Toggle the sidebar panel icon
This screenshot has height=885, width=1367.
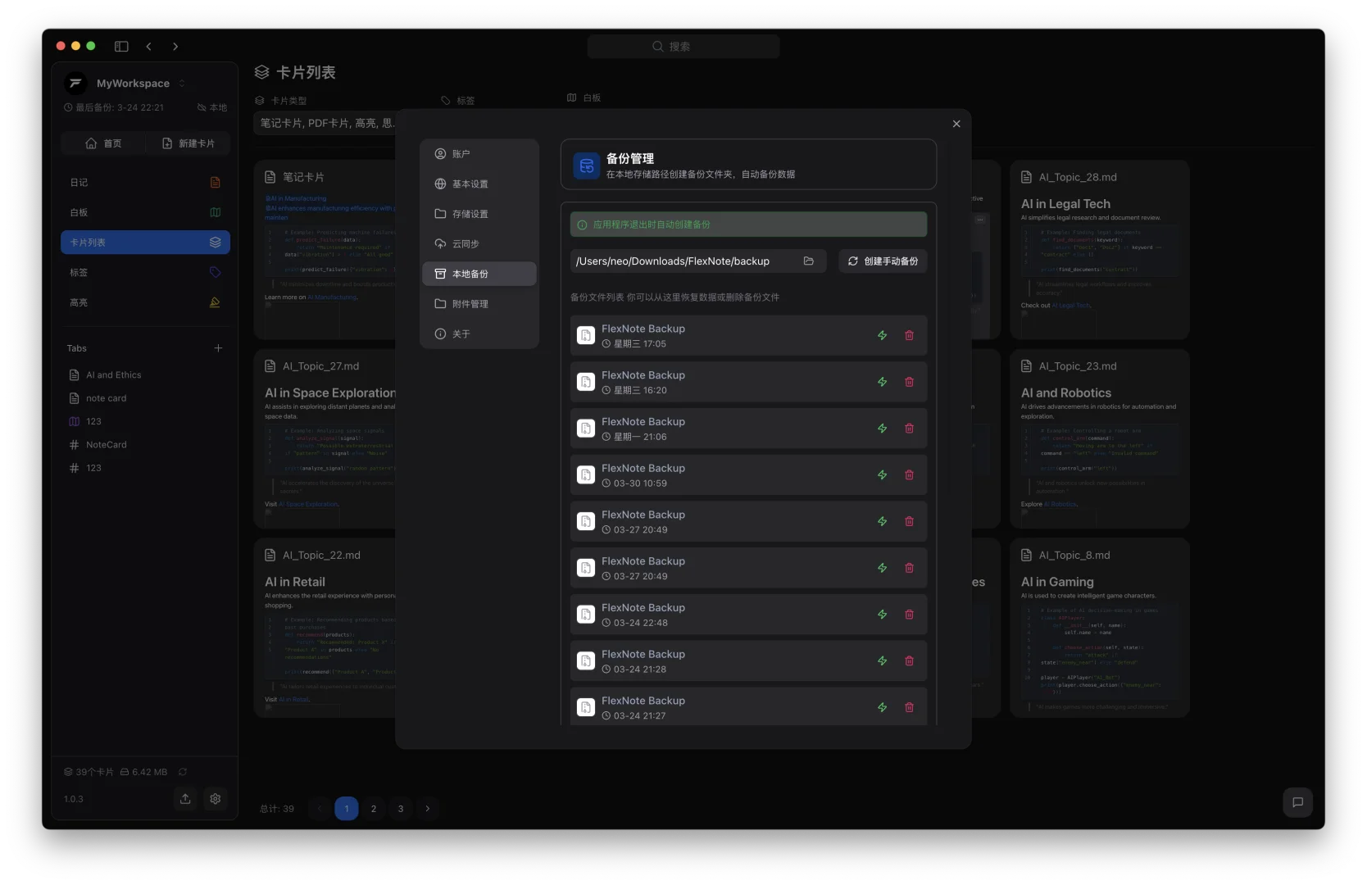pyautogui.click(x=121, y=47)
